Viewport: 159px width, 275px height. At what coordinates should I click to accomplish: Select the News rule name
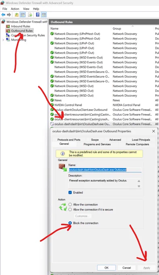pos(58,100)
